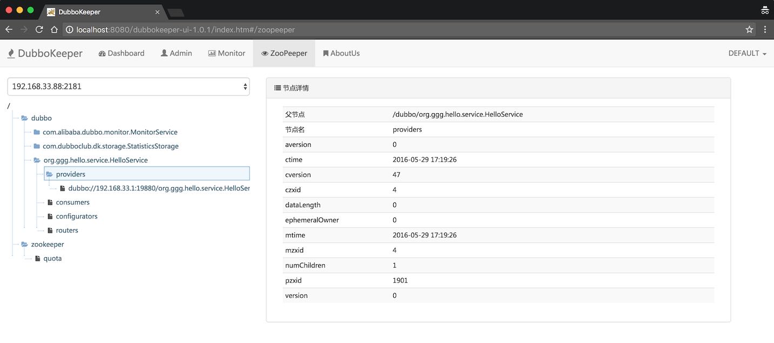
Task: Click the configurators file icon
Action: (x=50, y=216)
